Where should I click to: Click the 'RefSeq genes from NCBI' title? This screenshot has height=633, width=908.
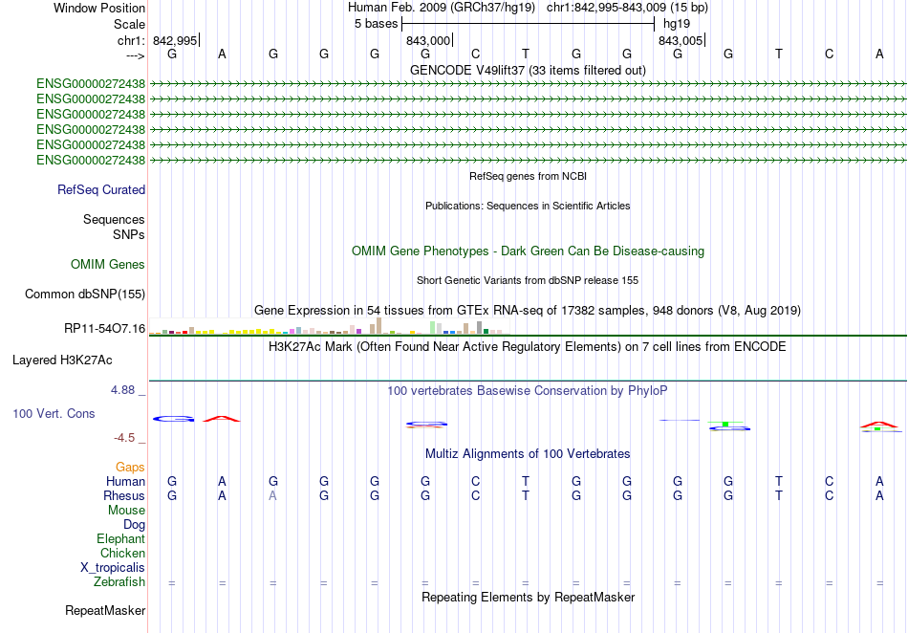(528, 176)
